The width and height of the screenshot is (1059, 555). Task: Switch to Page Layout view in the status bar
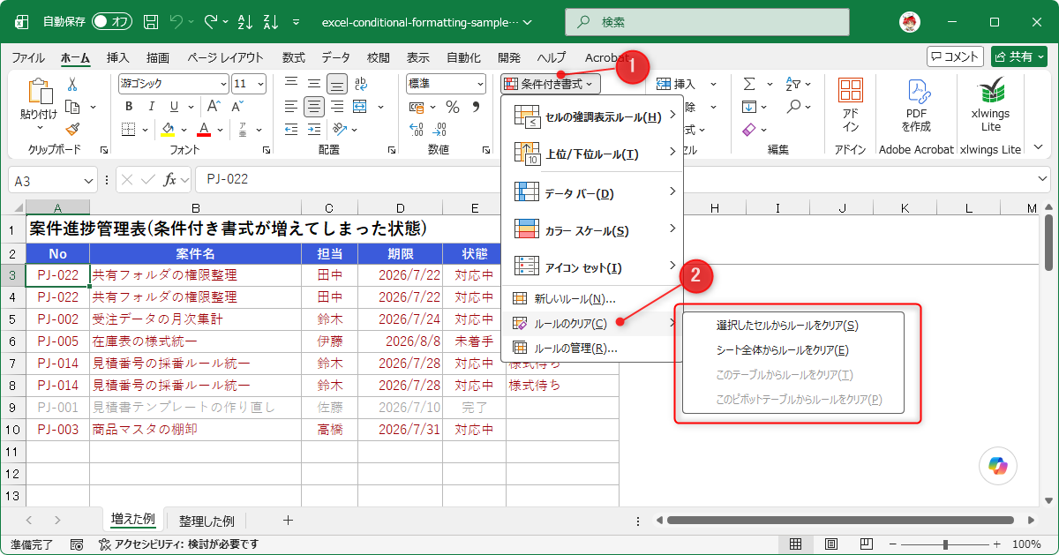pyautogui.click(x=830, y=544)
